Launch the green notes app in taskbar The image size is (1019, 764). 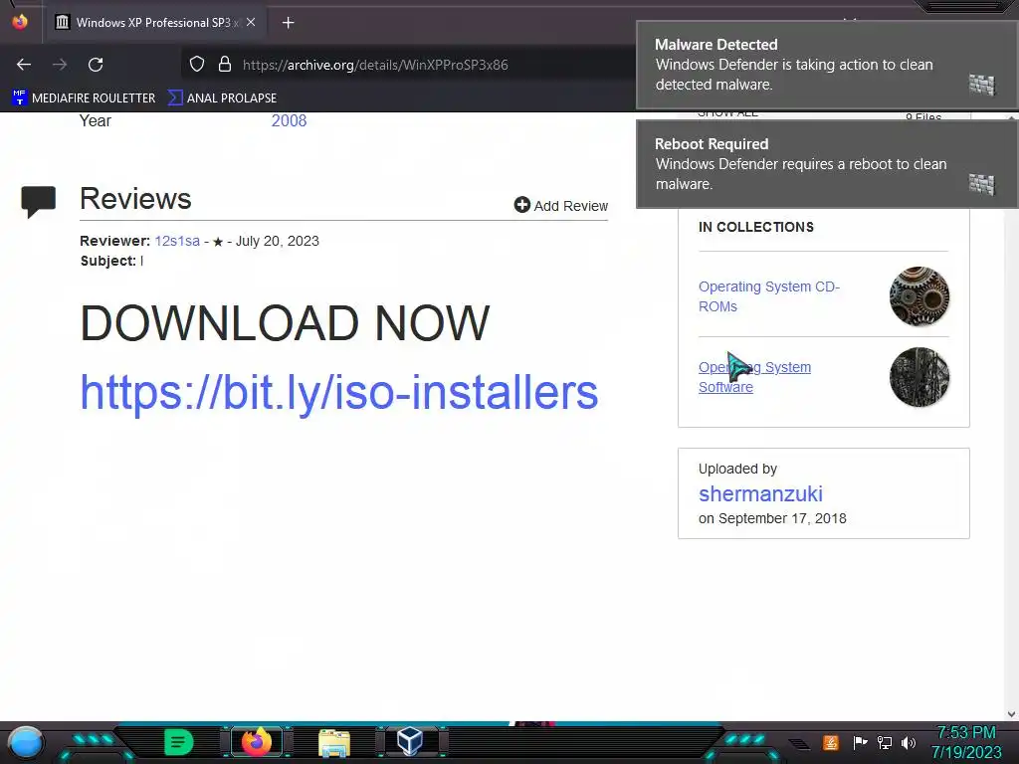click(x=179, y=742)
